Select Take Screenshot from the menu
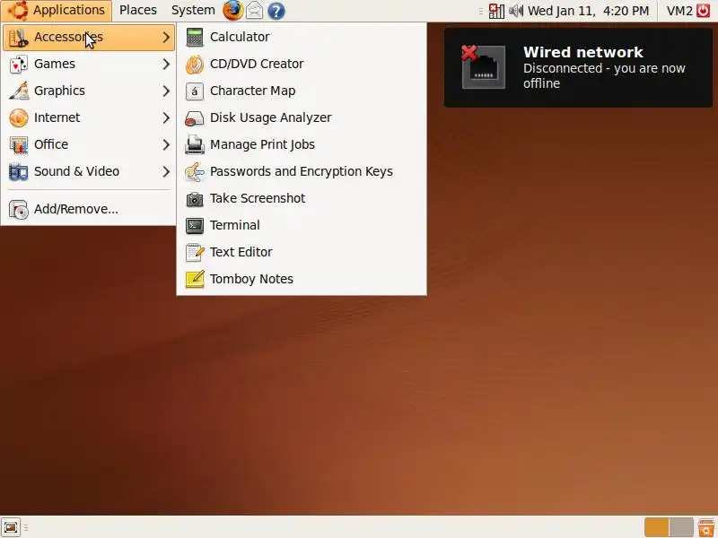 (302, 198)
